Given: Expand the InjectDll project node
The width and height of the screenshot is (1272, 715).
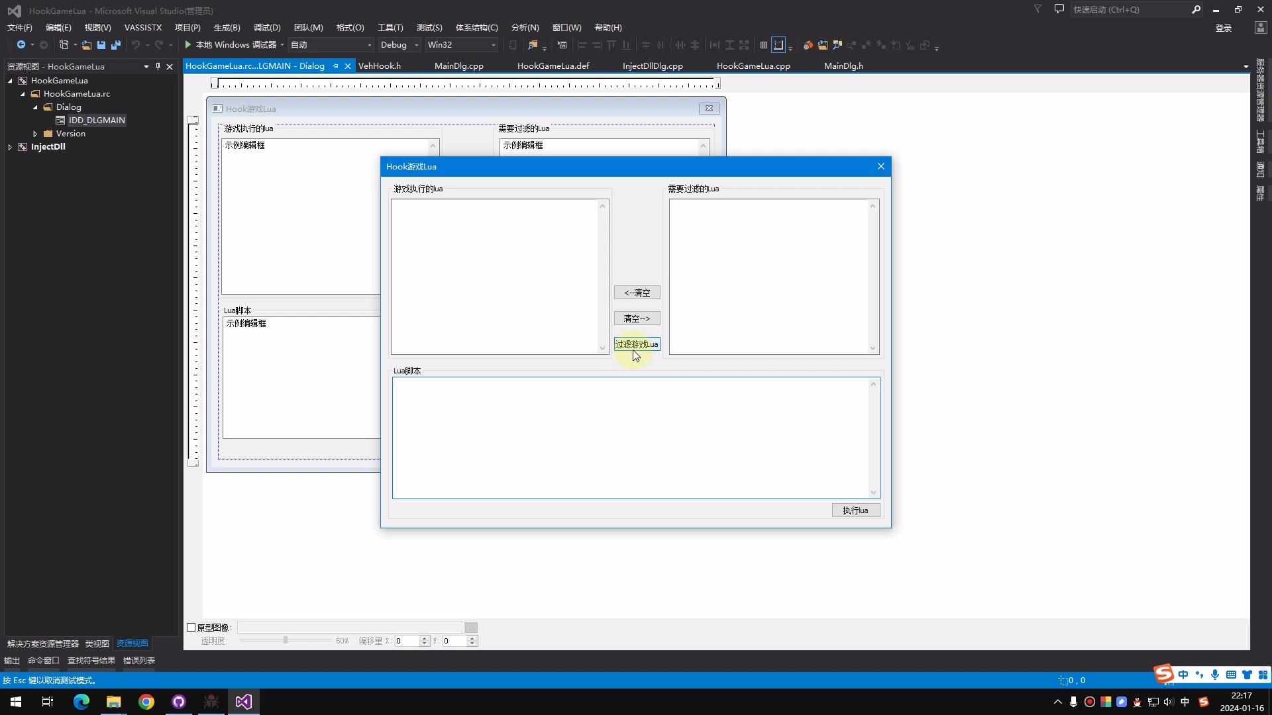Looking at the screenshot, I should [10, 147].
